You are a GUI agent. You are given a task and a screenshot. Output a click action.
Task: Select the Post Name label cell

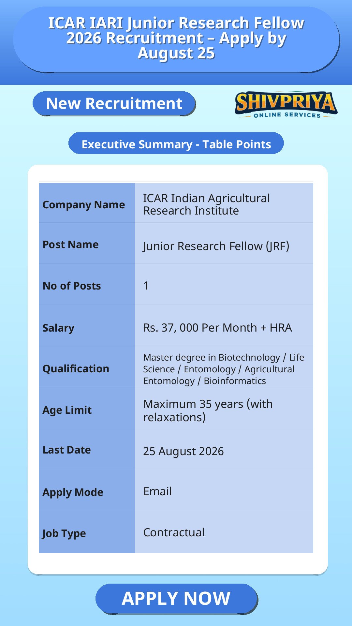click(x=87, y=244)
